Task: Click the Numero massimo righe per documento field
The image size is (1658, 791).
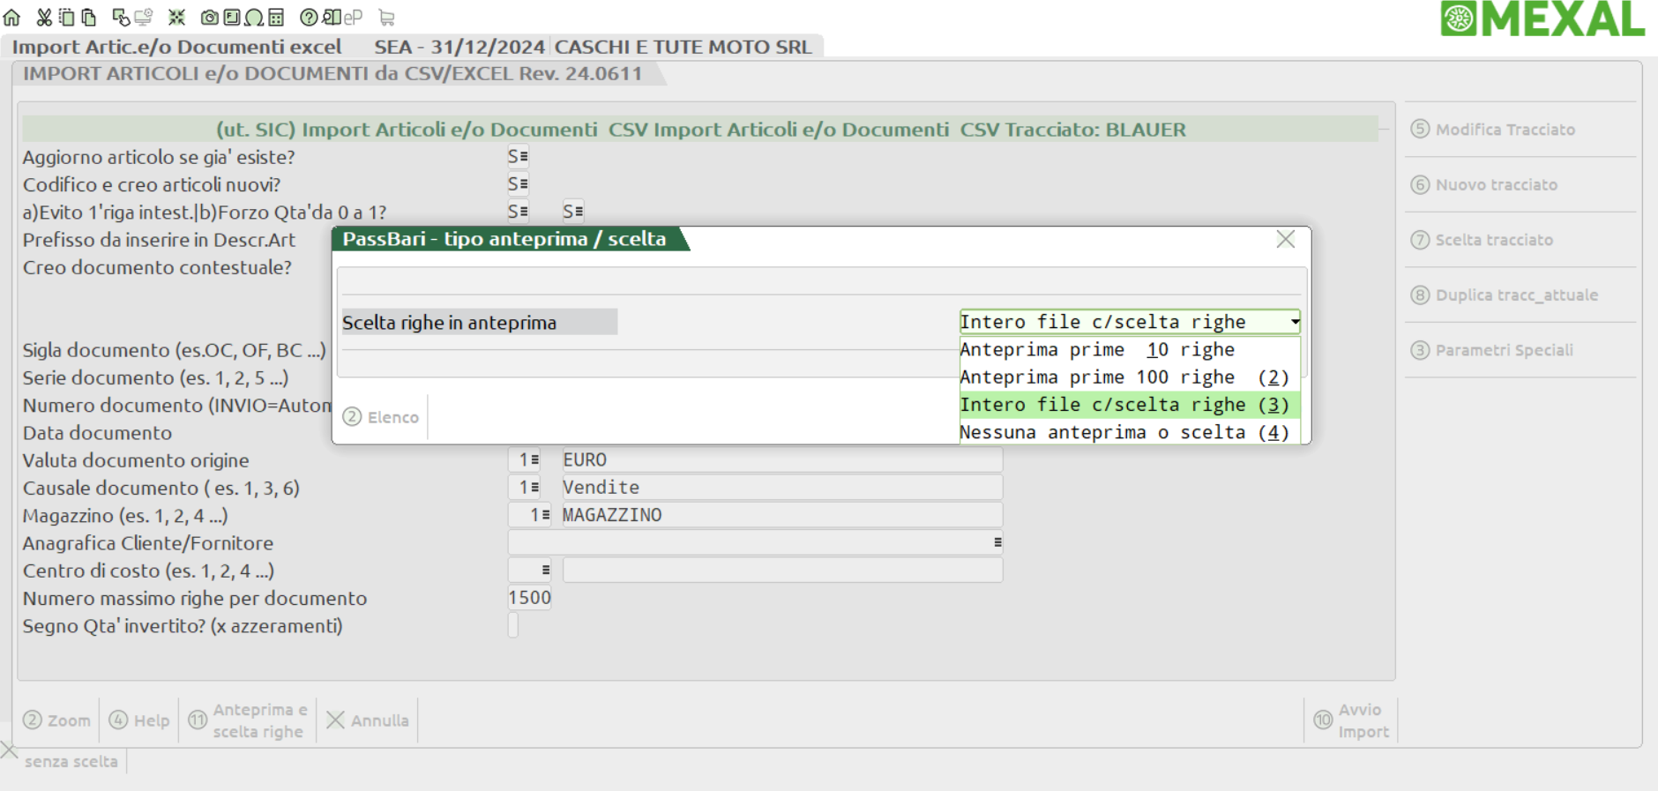Action: [x=530, y=598]
